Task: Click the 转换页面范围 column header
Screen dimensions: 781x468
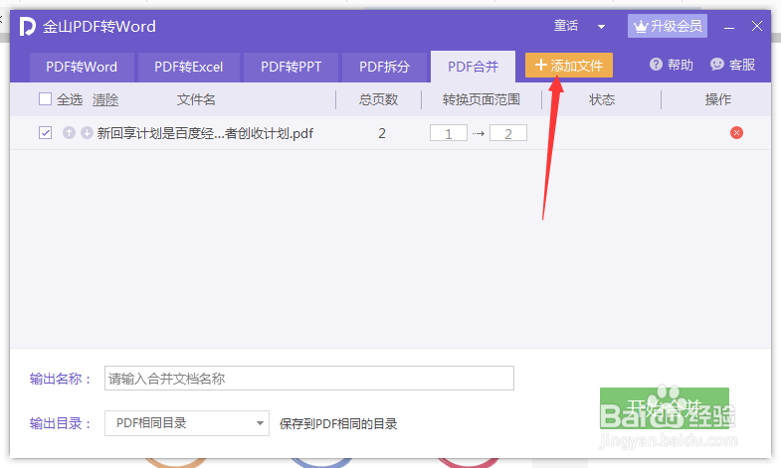Action: pos(482,99)
